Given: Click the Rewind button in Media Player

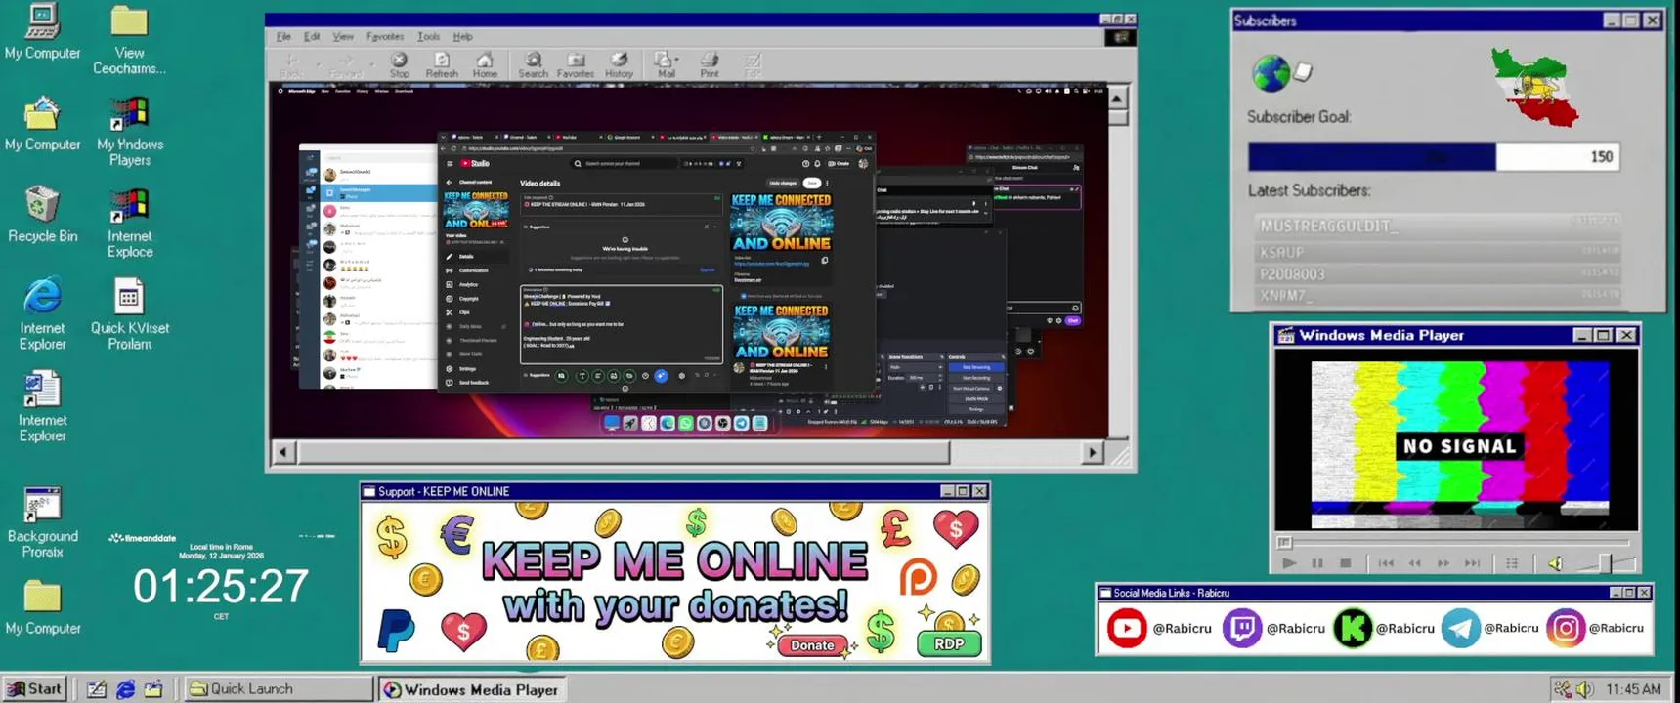Looking at the screenshot, I should [1414, 563].
